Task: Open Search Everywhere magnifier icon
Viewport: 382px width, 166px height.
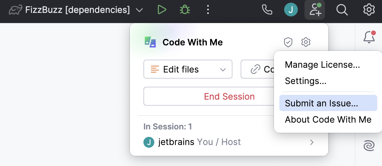Action: [x=342, y=10]
